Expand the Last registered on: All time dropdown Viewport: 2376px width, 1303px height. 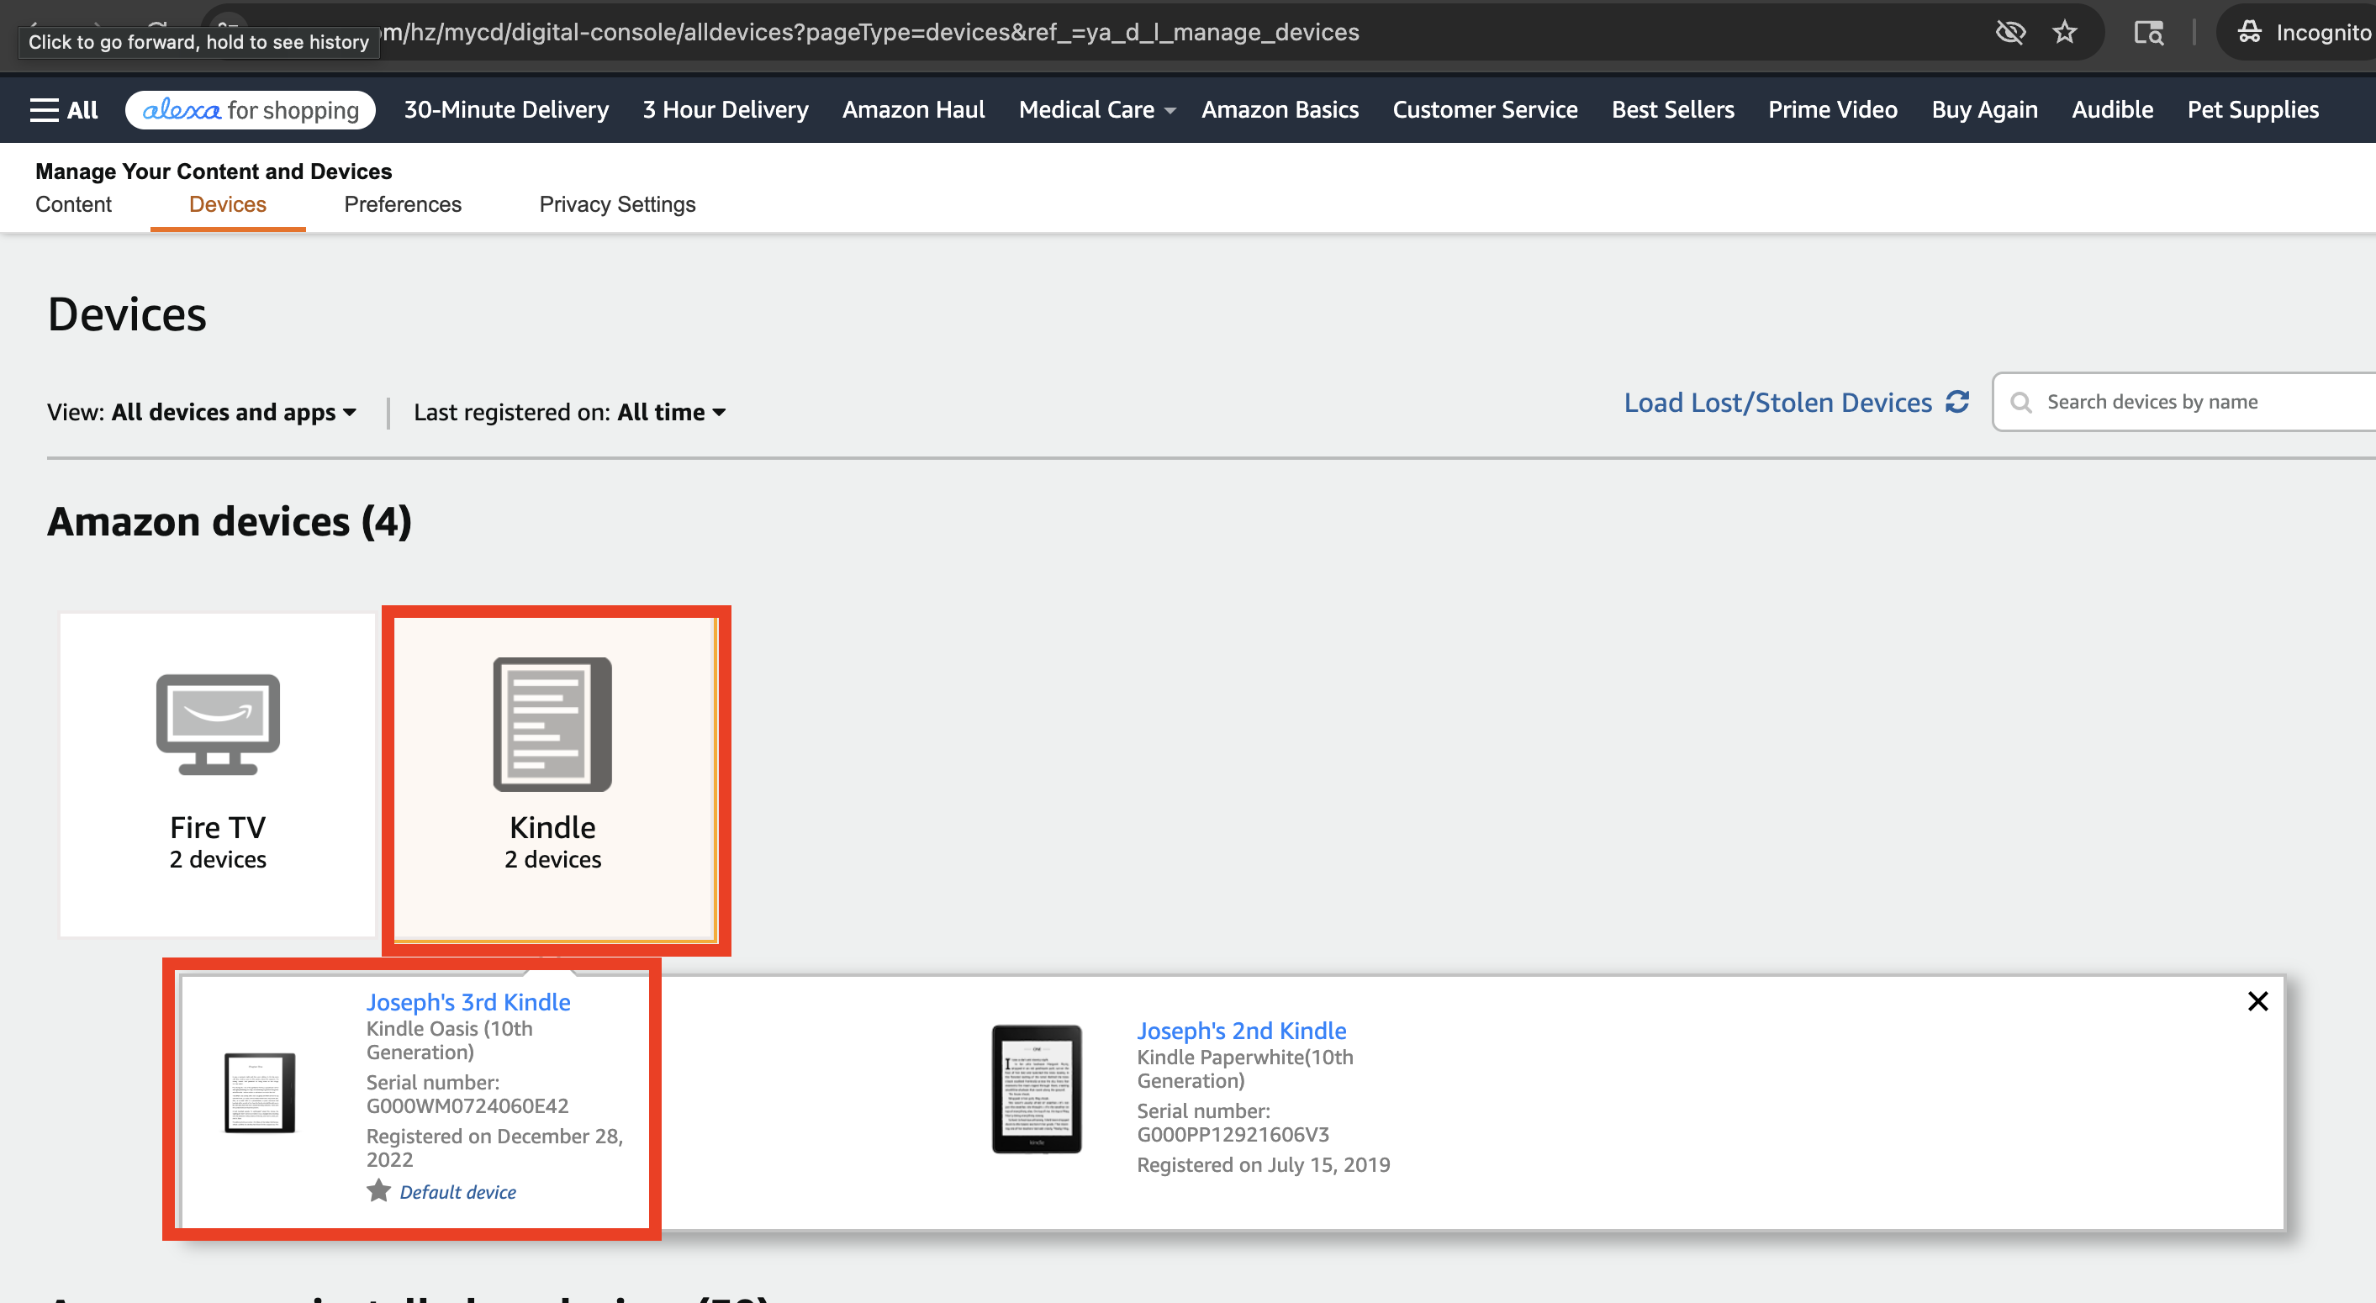(x=569, y=412)
